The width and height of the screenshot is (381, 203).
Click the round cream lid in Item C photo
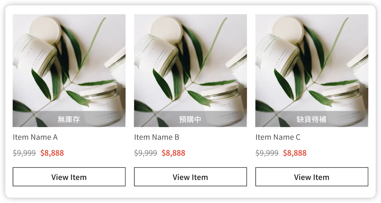click(288, 30)
